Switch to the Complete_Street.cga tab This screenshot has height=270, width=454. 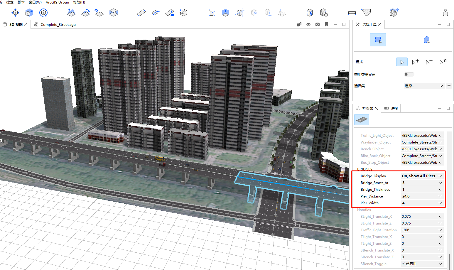58,25
